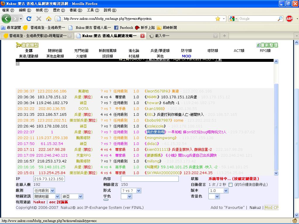Filter games by 死鬥地圖
299x224 pixels.
(81, 51)
